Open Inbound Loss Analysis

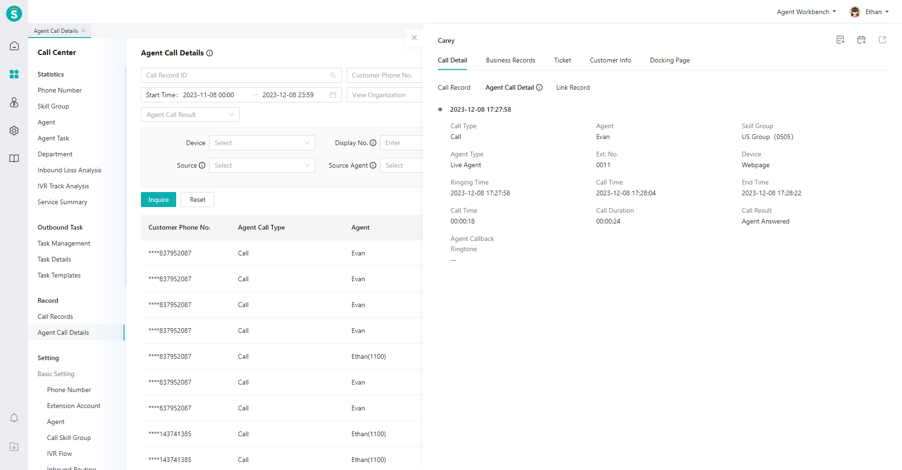point(70,170)
